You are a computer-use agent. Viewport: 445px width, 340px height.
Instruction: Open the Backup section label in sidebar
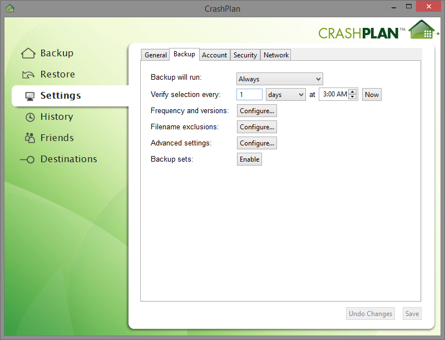point(57,53)
